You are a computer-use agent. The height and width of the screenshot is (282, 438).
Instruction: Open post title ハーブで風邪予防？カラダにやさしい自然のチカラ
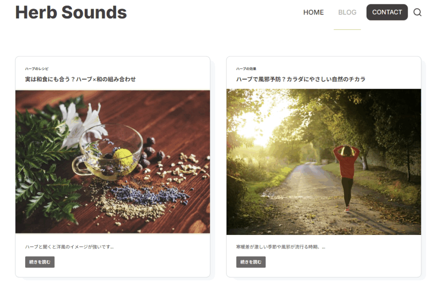pyautogui.click(x=301, y=79)
